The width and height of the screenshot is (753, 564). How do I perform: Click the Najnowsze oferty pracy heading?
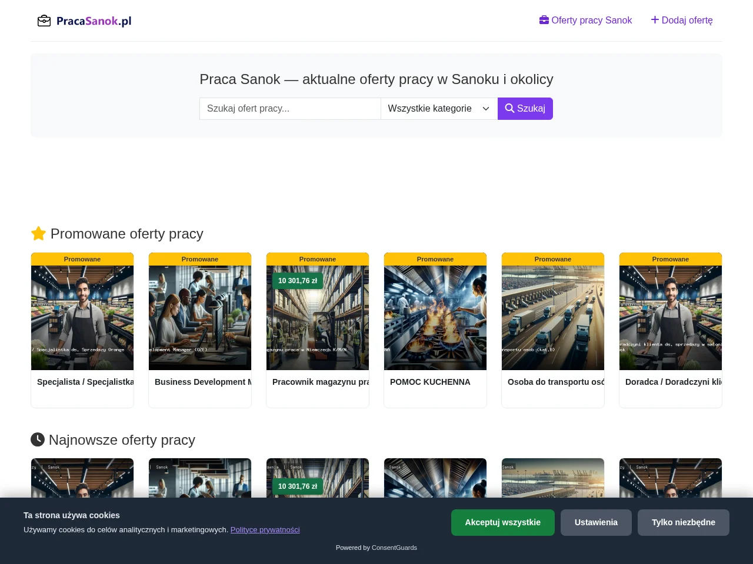[113, 440]
